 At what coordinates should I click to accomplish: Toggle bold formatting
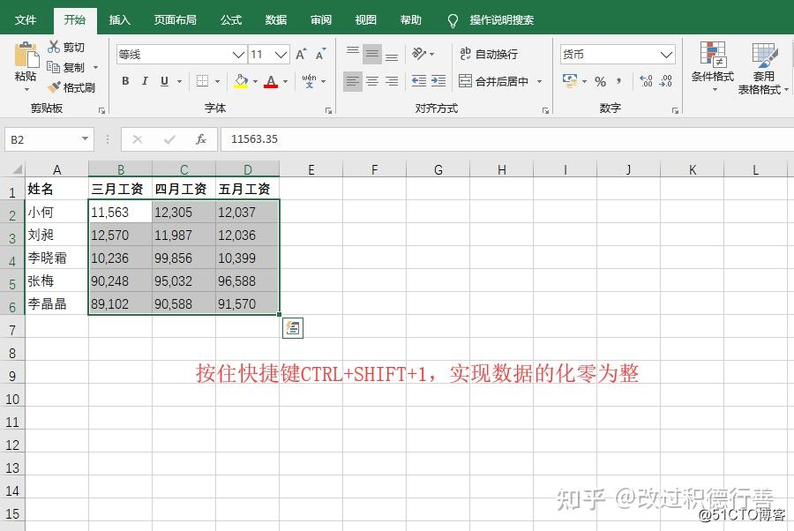(125, 80)
